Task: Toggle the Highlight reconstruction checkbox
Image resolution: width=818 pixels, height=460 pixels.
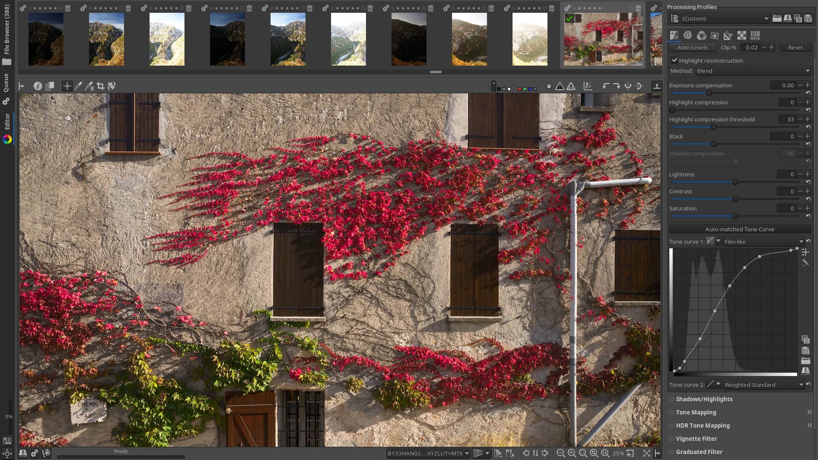Action: [674, 60]
